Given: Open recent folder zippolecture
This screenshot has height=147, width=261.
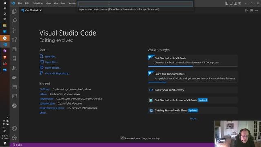Looking at the screenshot, I should (x=46, y=99).
